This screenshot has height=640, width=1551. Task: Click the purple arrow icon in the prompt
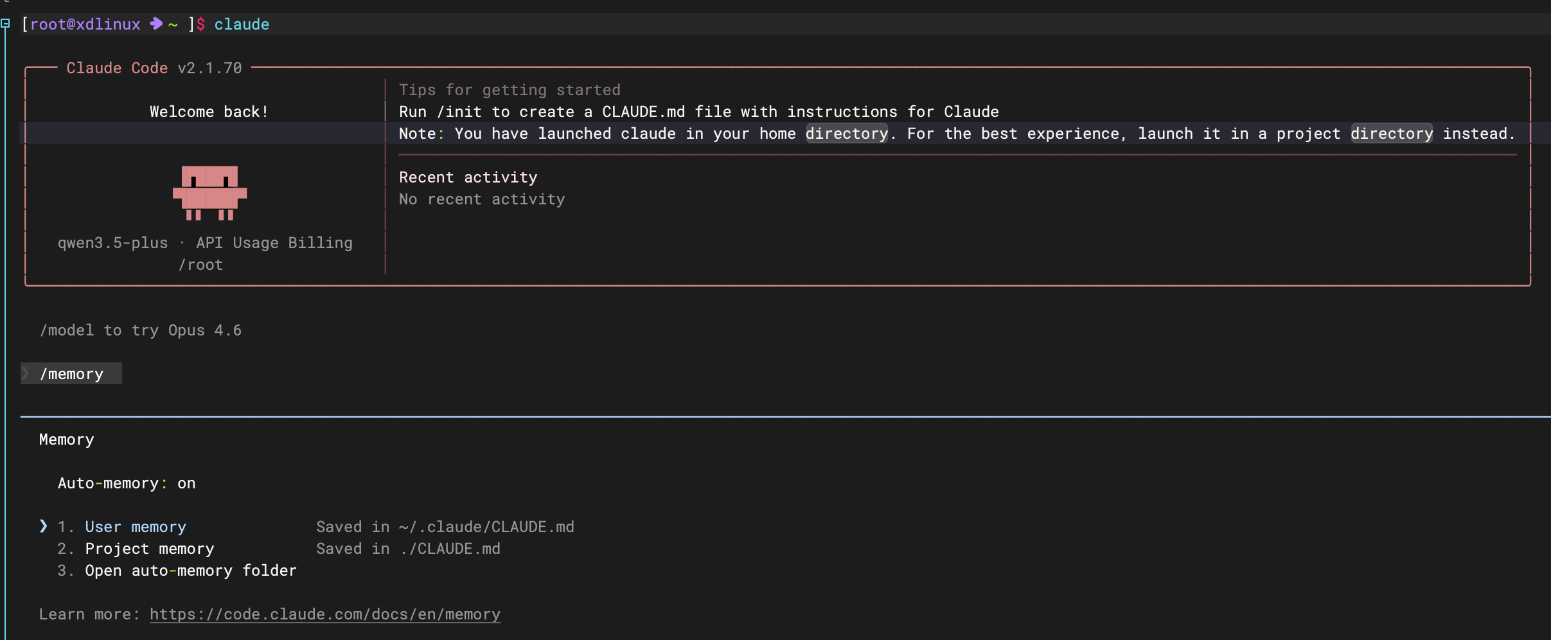pyautogui.click(x=155, y=24)
